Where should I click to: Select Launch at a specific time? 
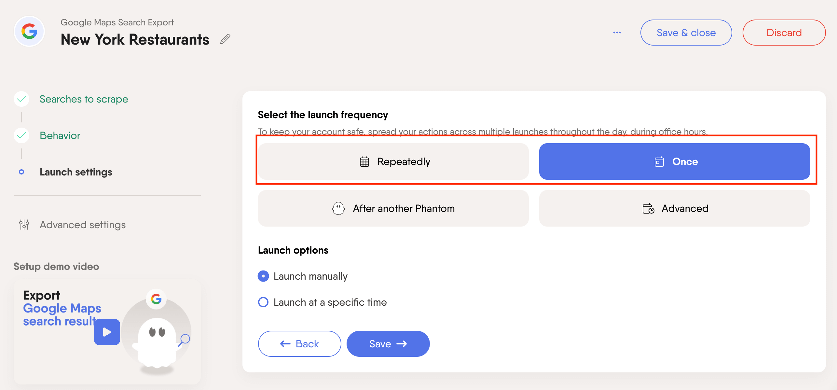[263, 302]
